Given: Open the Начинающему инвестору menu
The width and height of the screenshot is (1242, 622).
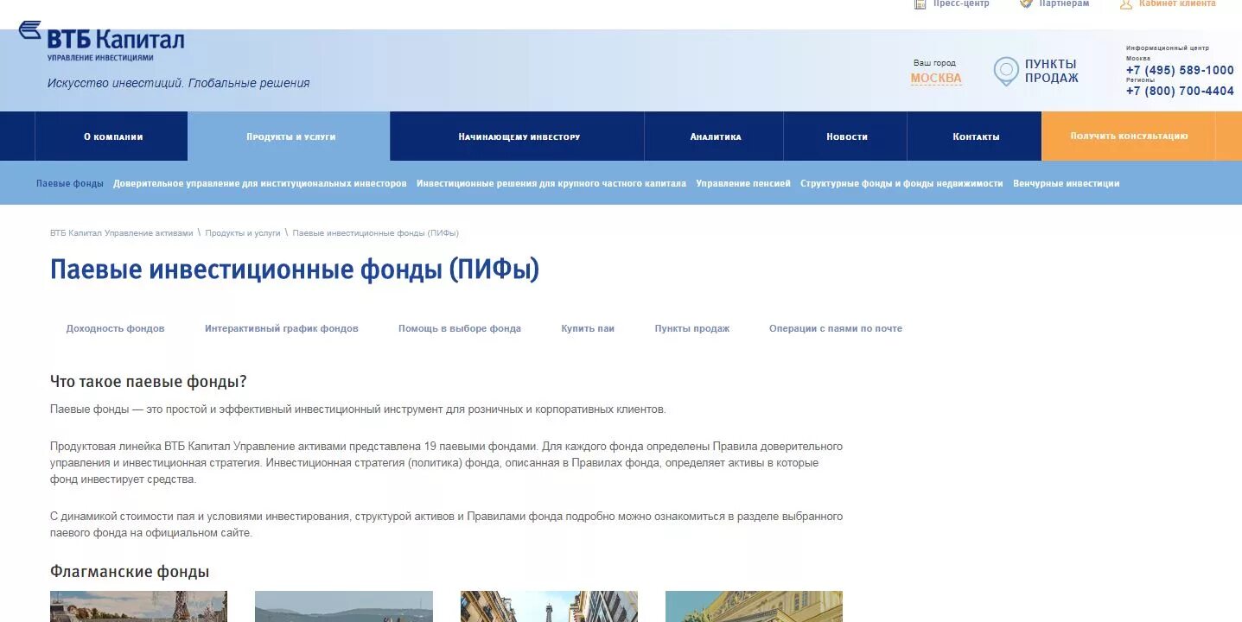Looking at the screenshot, I should [519, 136].
